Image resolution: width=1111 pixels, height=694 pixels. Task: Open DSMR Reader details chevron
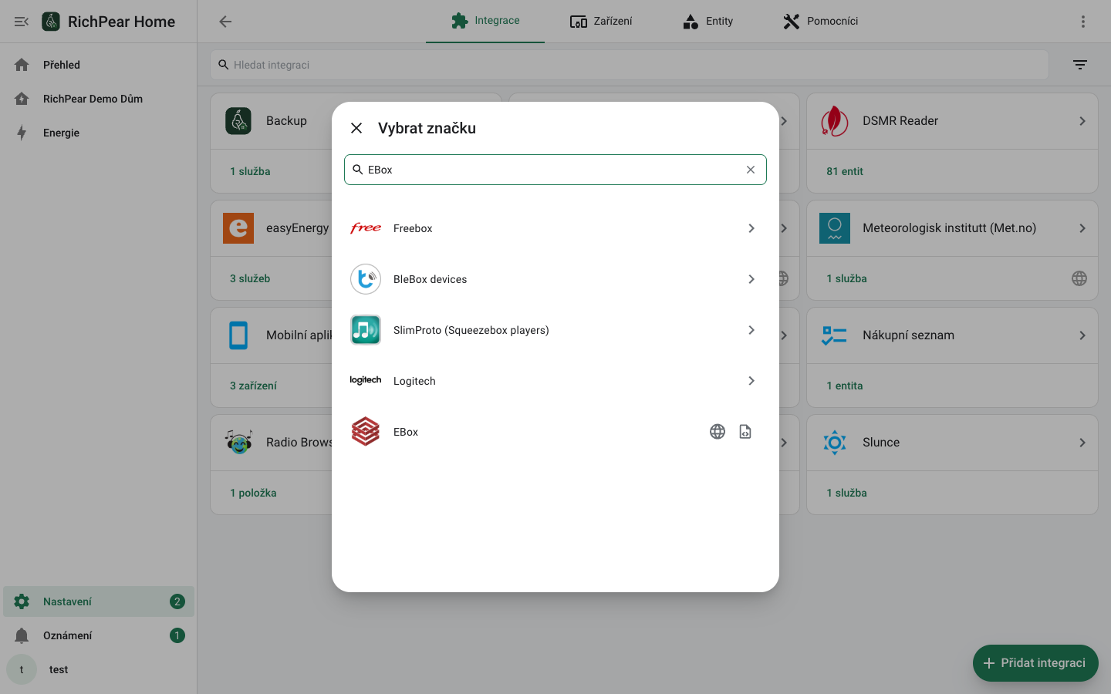click(1082, 121)
